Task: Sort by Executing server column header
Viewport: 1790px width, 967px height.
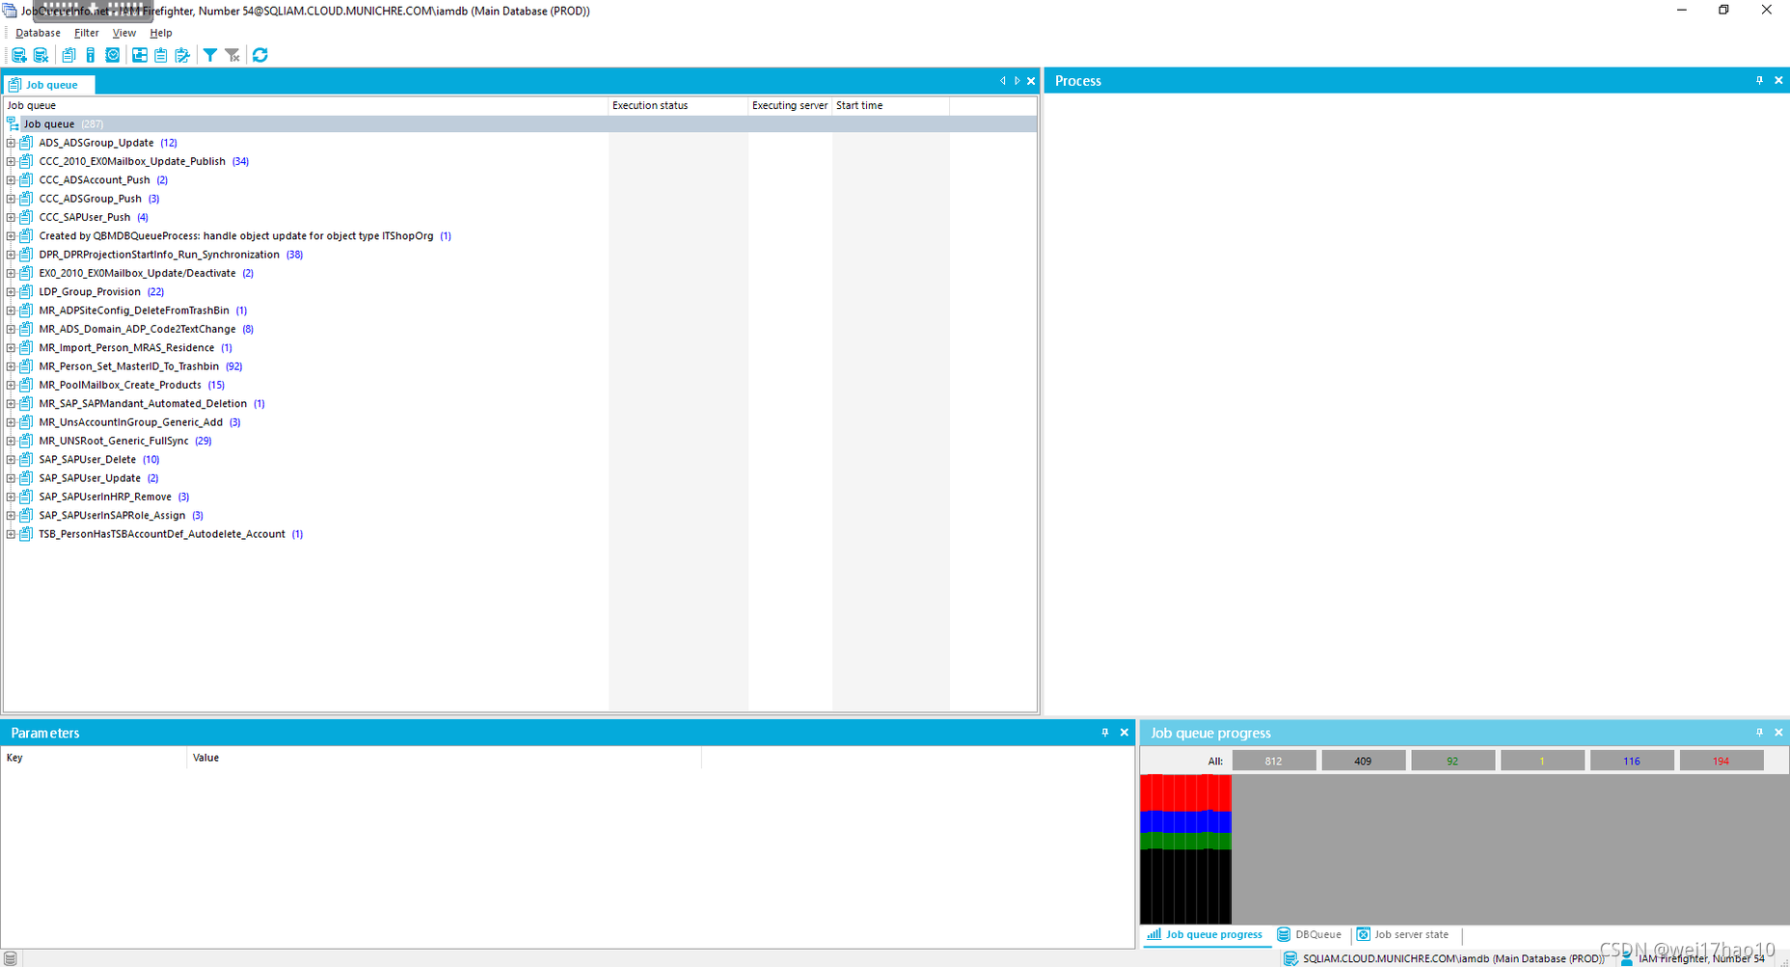Action: (x=790, y=105)
